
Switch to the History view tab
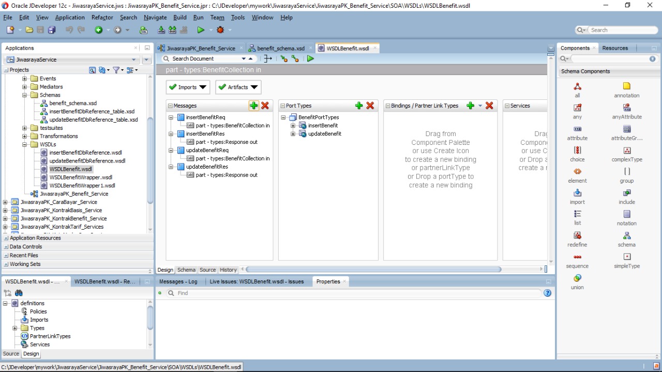228,270
